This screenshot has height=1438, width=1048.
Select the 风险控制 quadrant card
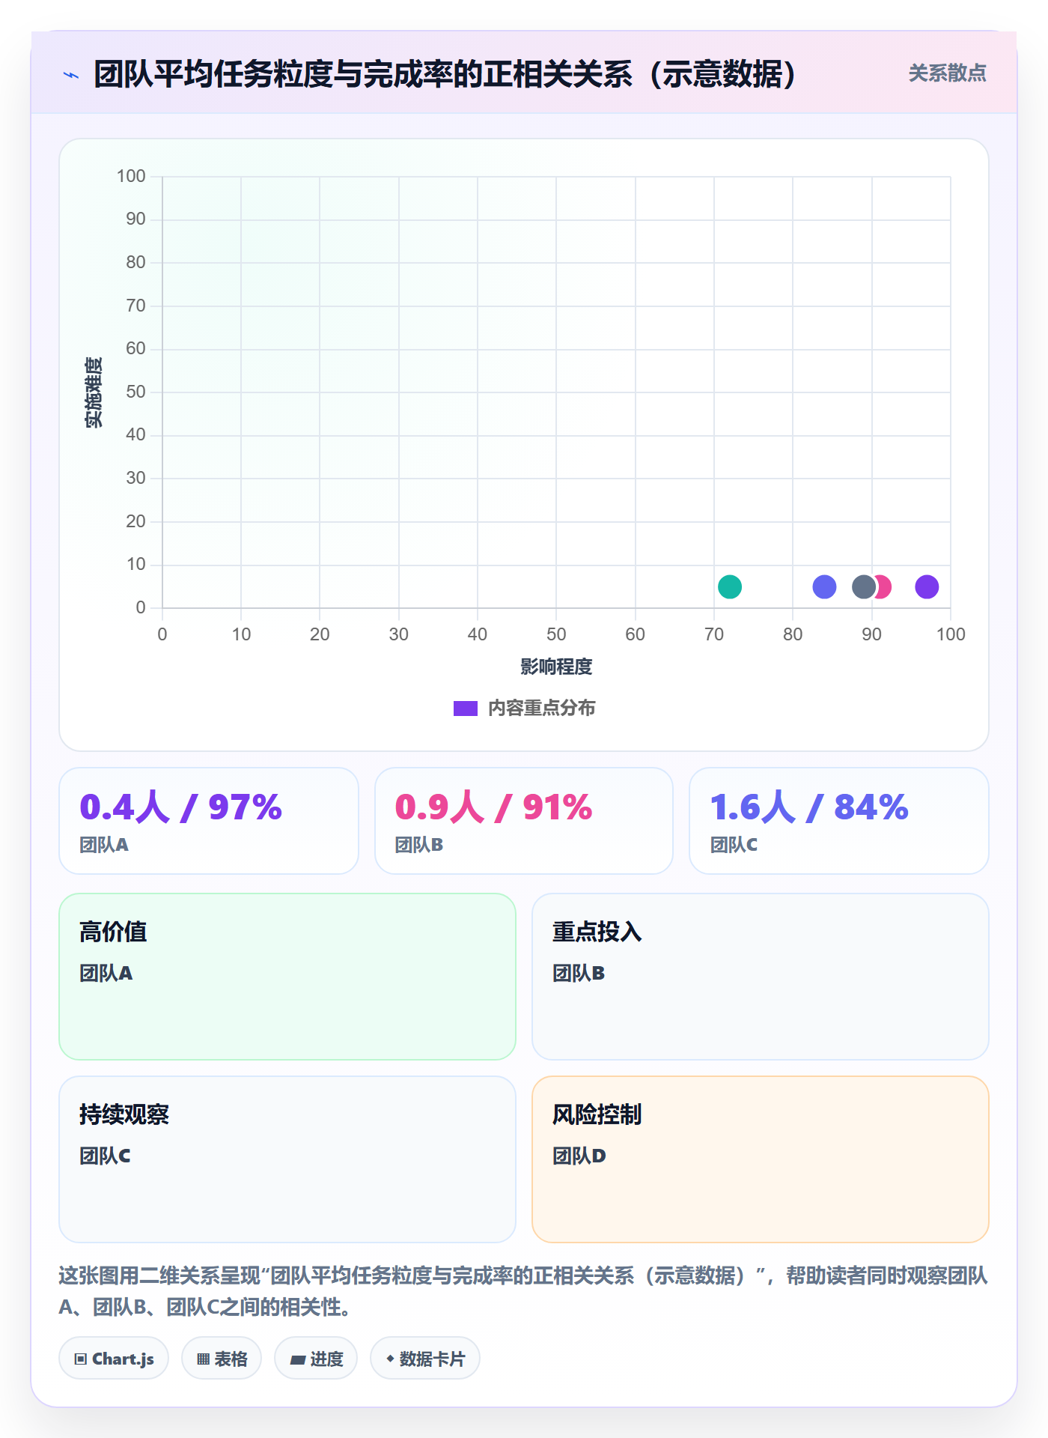pyautogui.click(x=761, y=1159)
